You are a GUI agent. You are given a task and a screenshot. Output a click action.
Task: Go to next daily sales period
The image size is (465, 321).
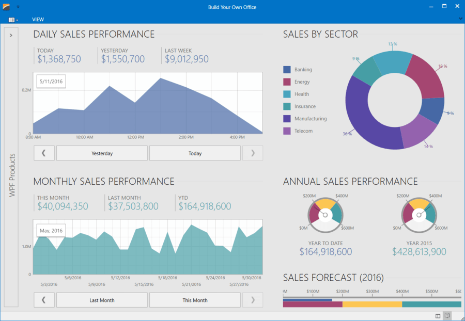253,153
